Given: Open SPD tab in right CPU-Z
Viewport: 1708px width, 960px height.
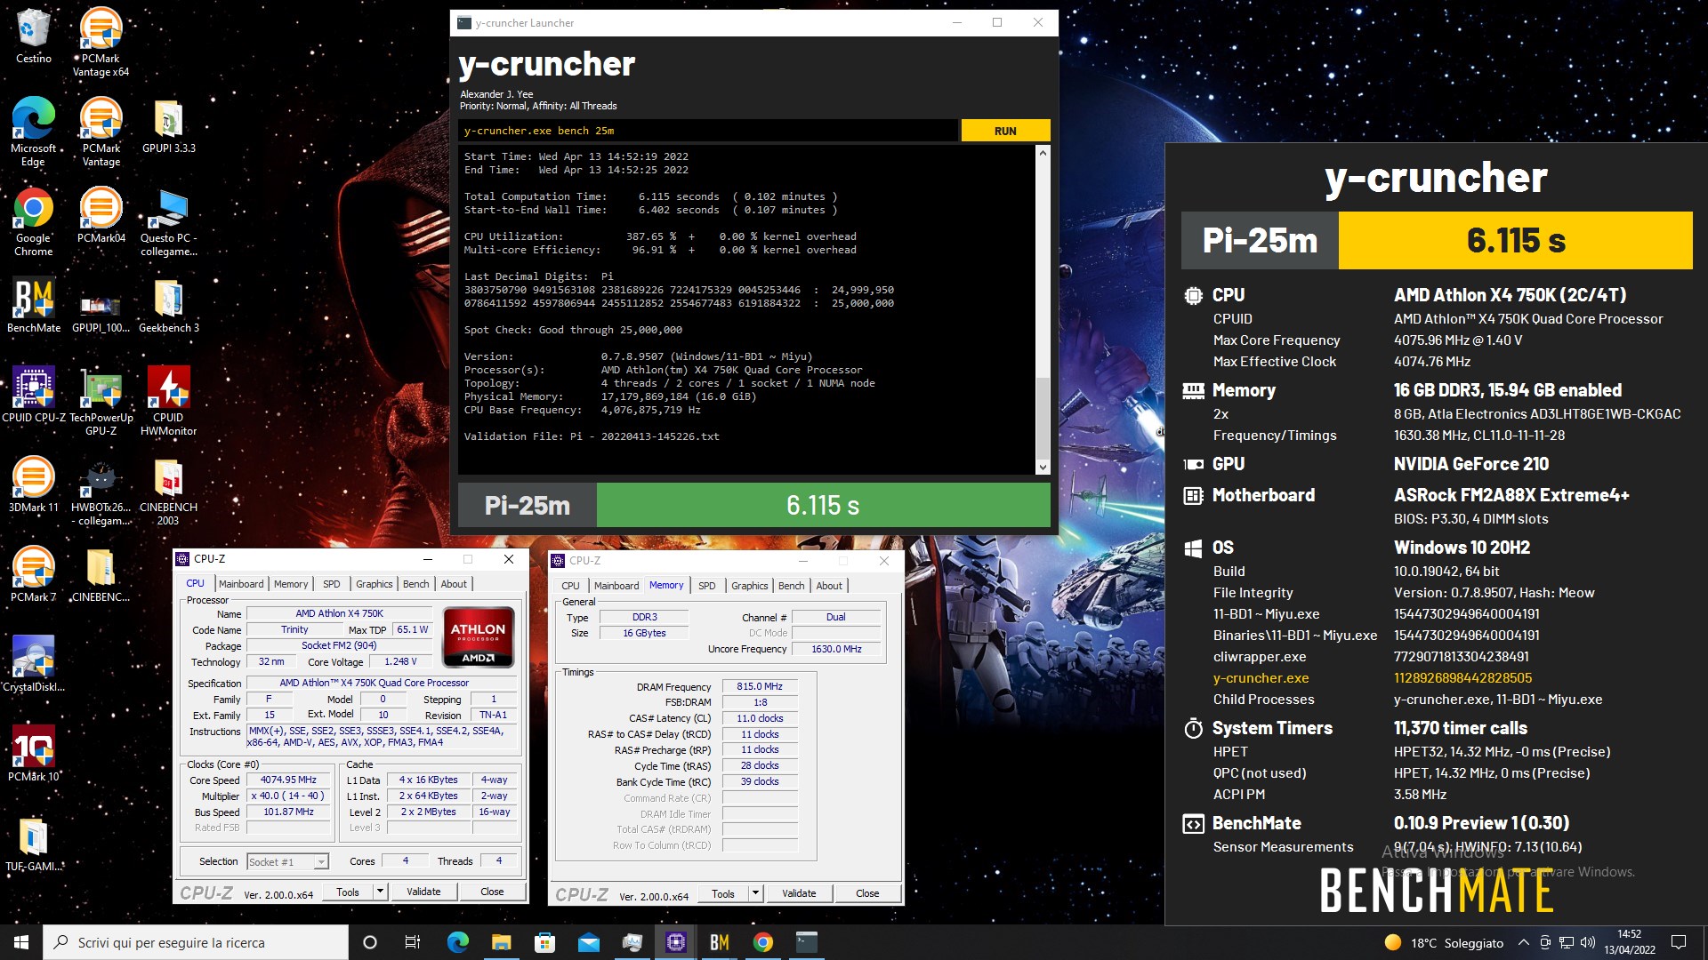Looking at the screenshot, I should [706, 586].
